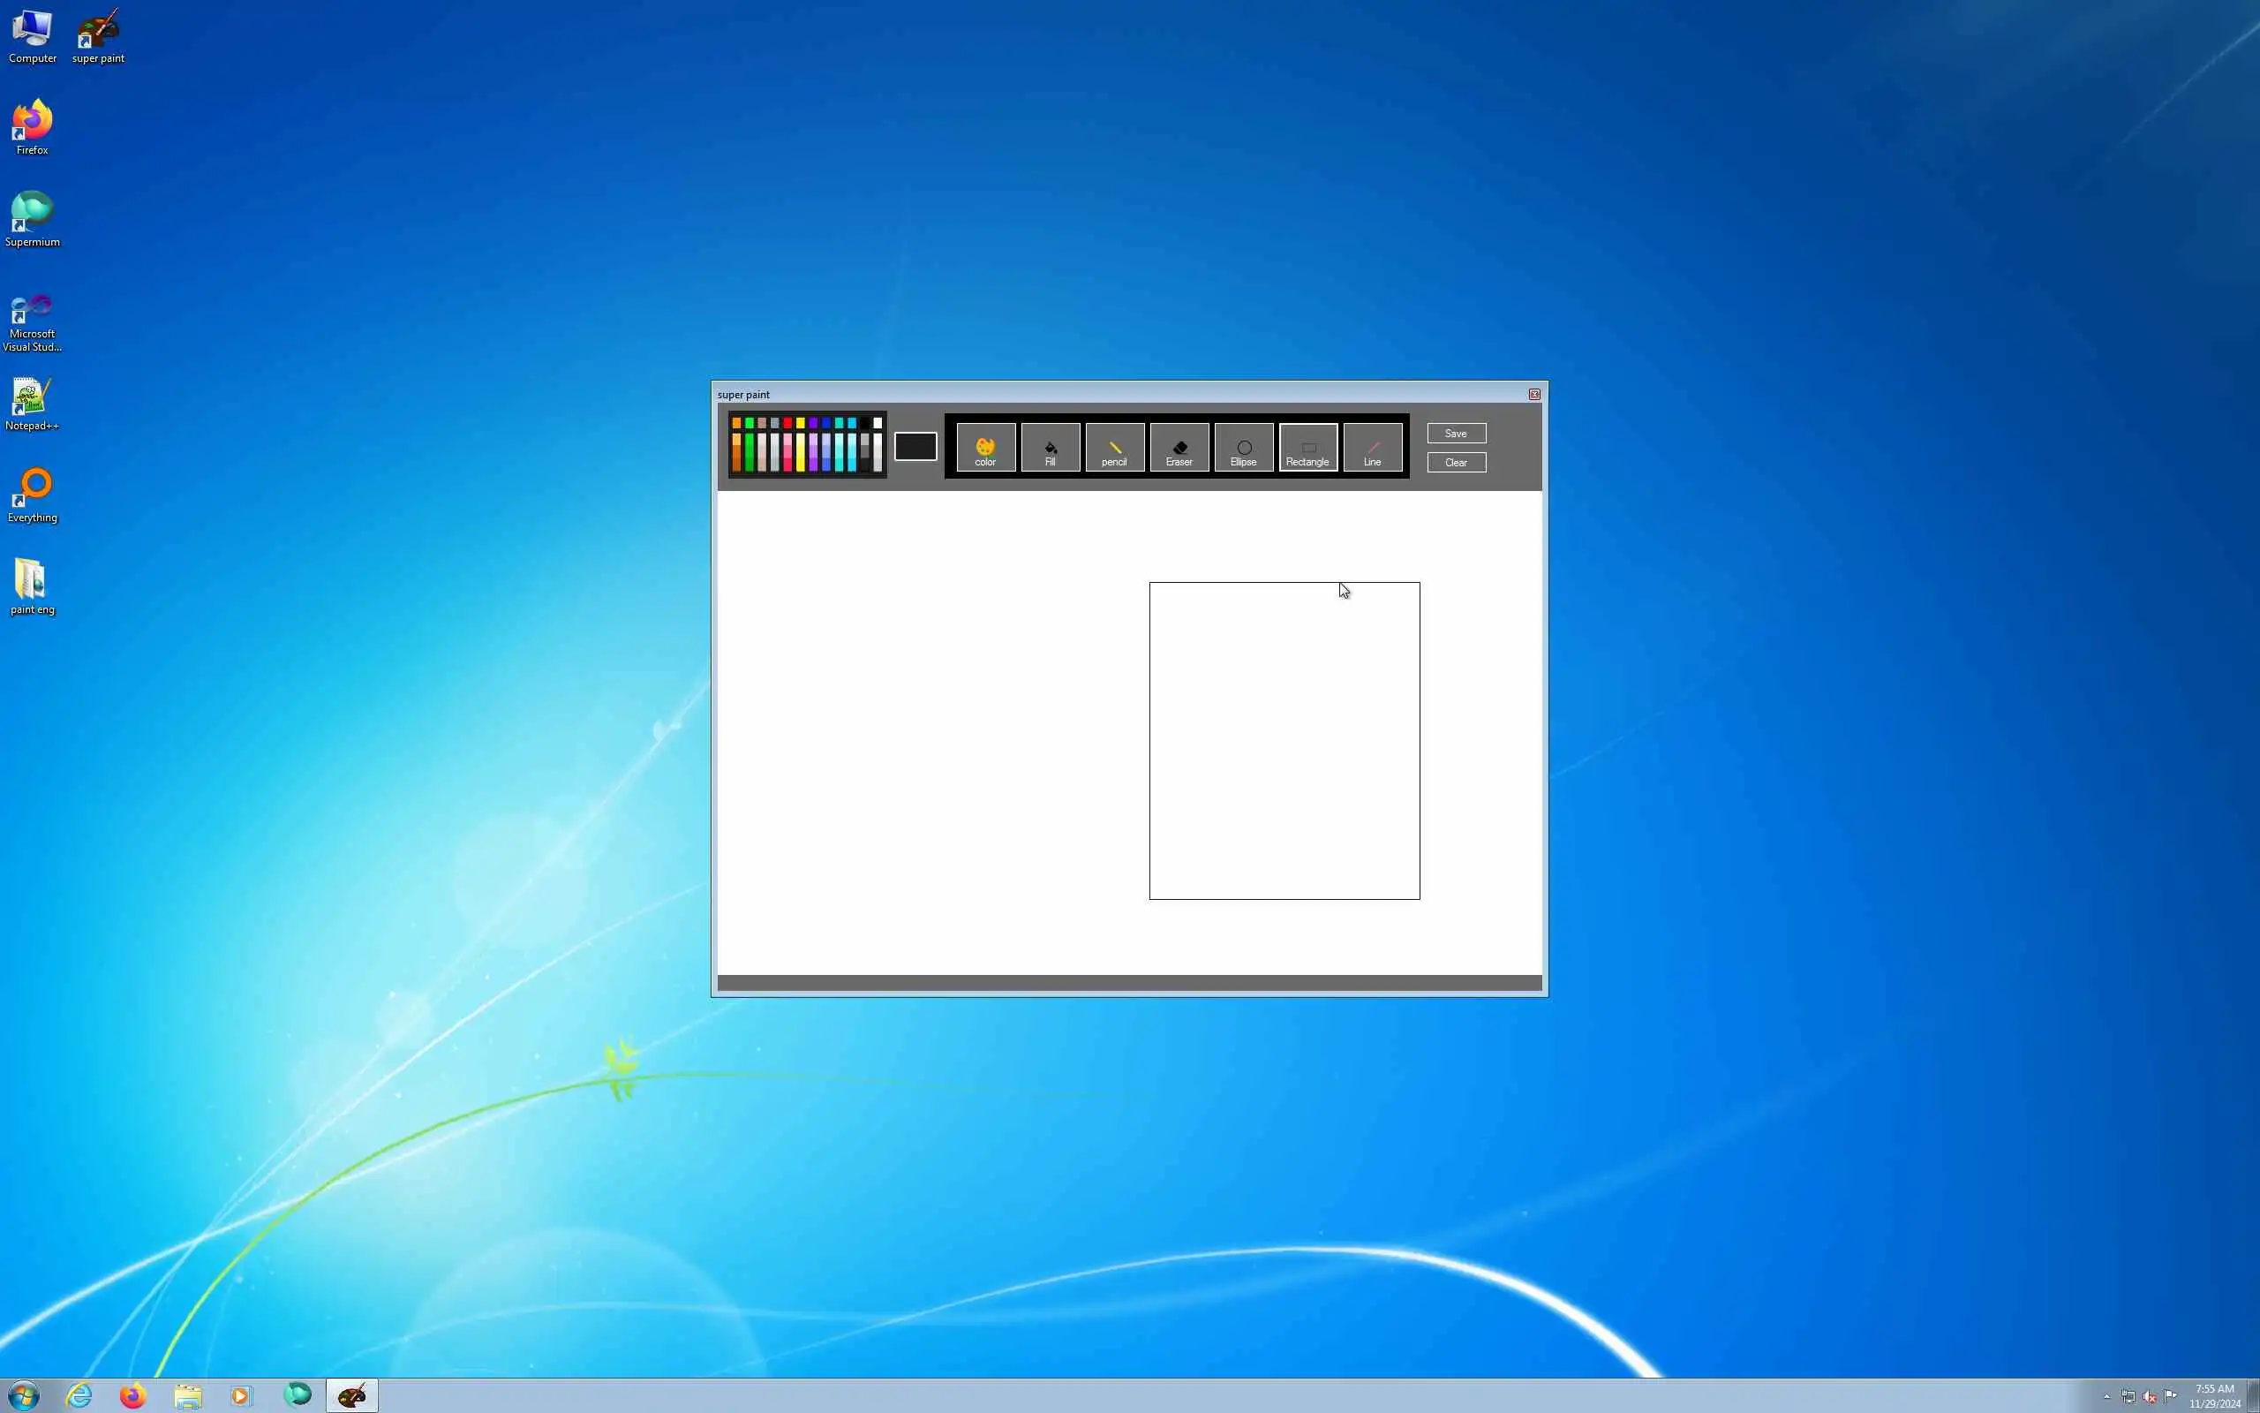Select the purple palette swatch
Viewport: 2260px width, 1413px height.
(x=813, y=424)
